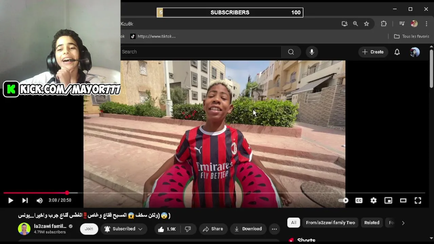Open more actions ellipsis menu

(x=274, y=229)
